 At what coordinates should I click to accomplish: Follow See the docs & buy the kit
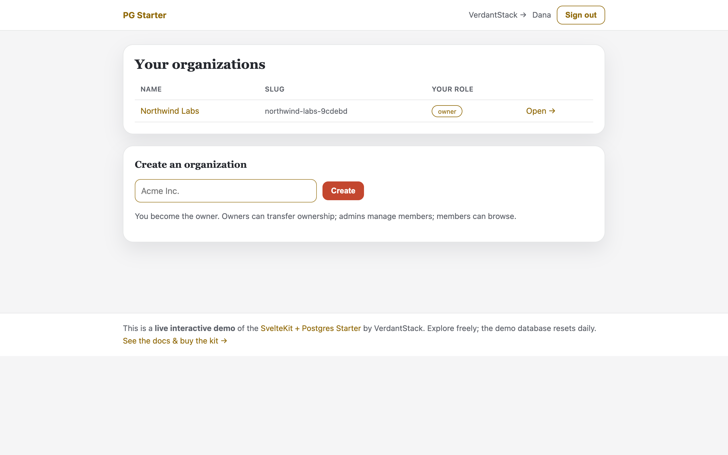tap(175, 341)
